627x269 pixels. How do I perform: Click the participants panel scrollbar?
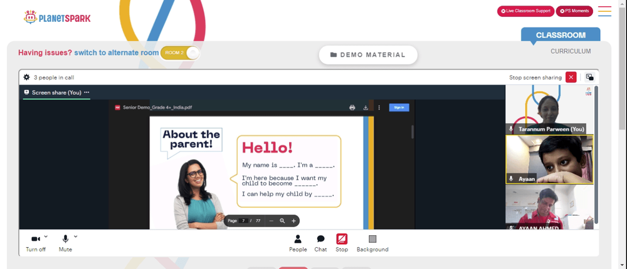596,155
